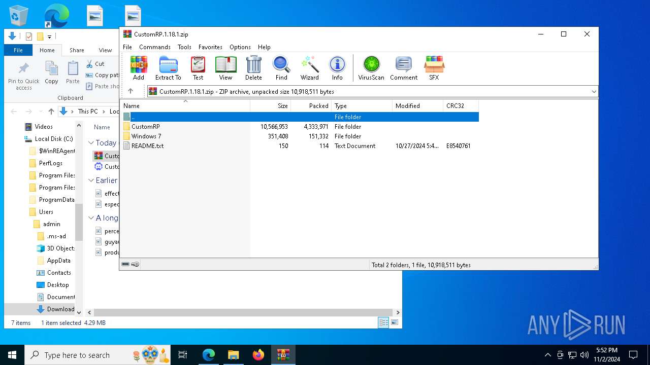Open Edge from the taskbar
Image resolution: width=650 pixels, height=365 pixels.
click(209, 355)
